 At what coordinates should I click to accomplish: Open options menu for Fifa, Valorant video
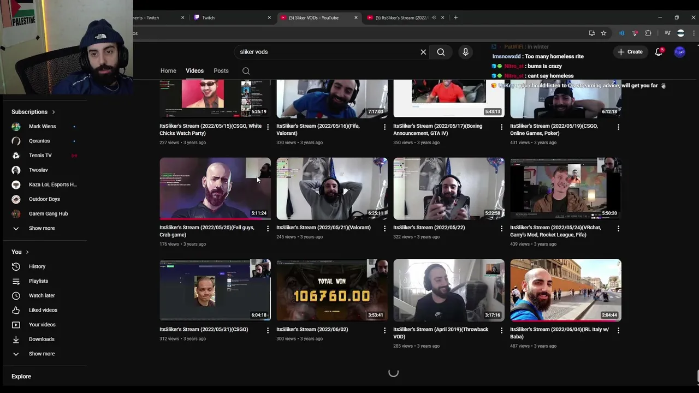click(384, 127)
